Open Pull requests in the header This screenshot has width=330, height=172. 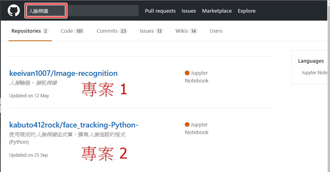point(160,11)
